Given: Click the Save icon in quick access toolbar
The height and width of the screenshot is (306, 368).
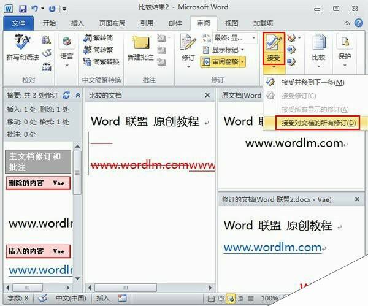Looking at the screenshot, I should tap(23, 9).
